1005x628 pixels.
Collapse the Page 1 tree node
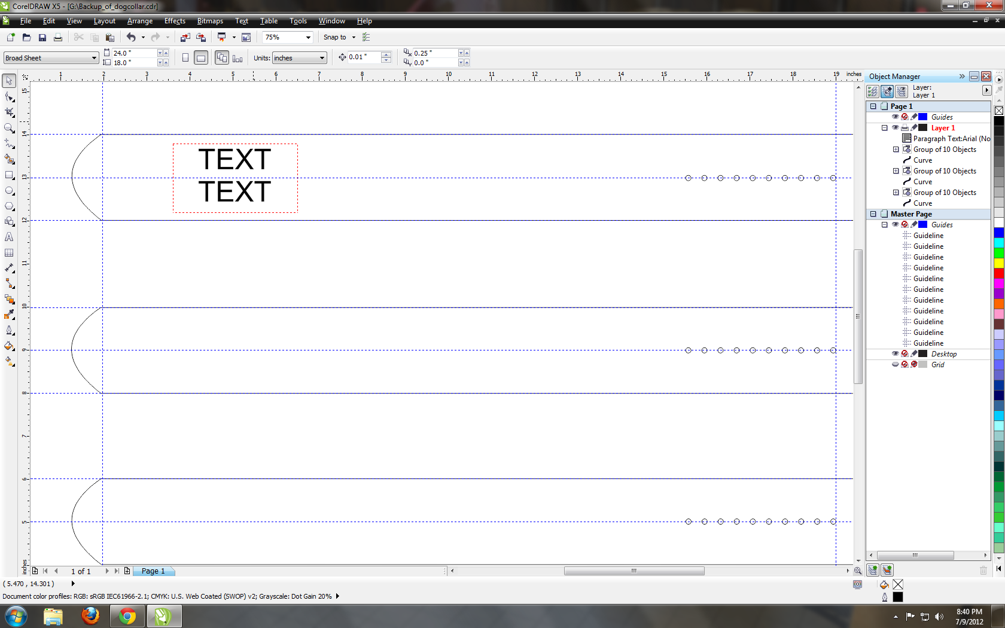[x=873, y=106]
